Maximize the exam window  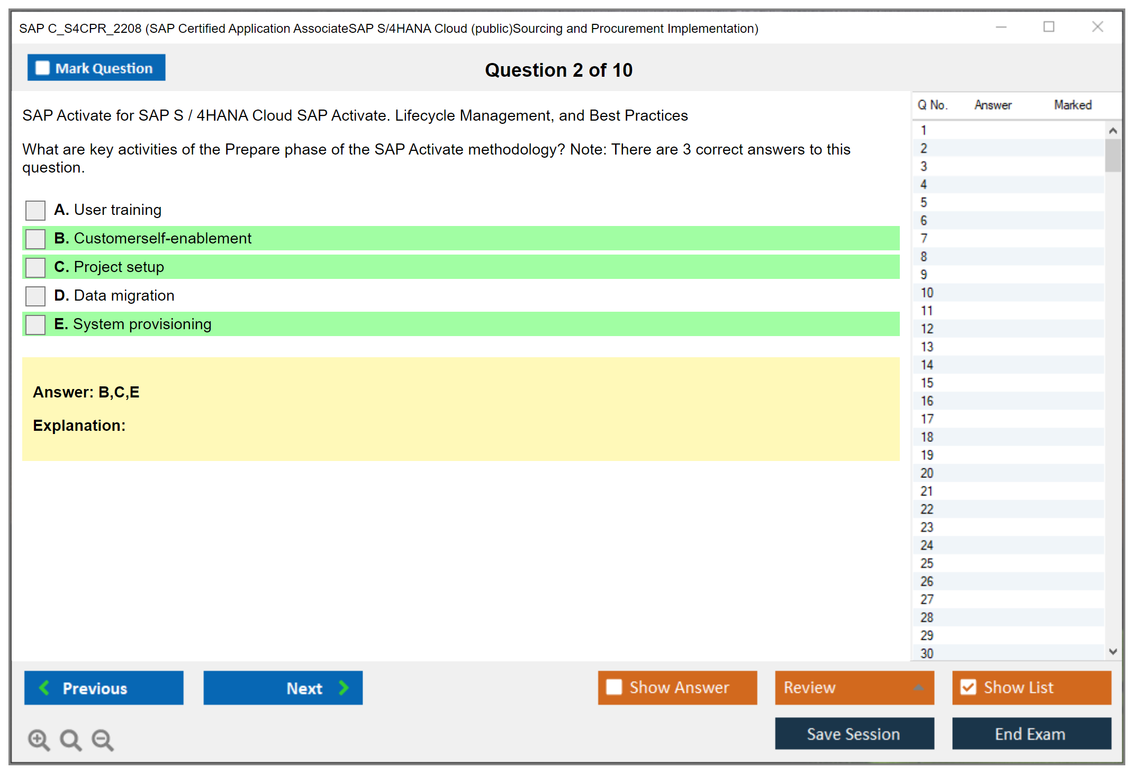[x=1049, y=27]
